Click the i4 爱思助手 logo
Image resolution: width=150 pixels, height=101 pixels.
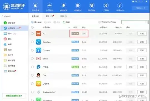14,6
